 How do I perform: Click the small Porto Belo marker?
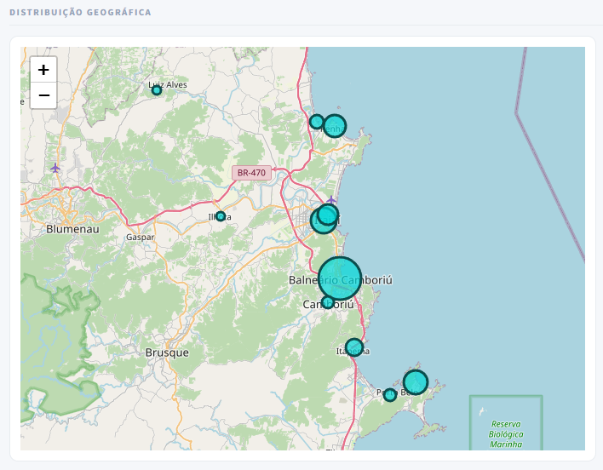389,395
